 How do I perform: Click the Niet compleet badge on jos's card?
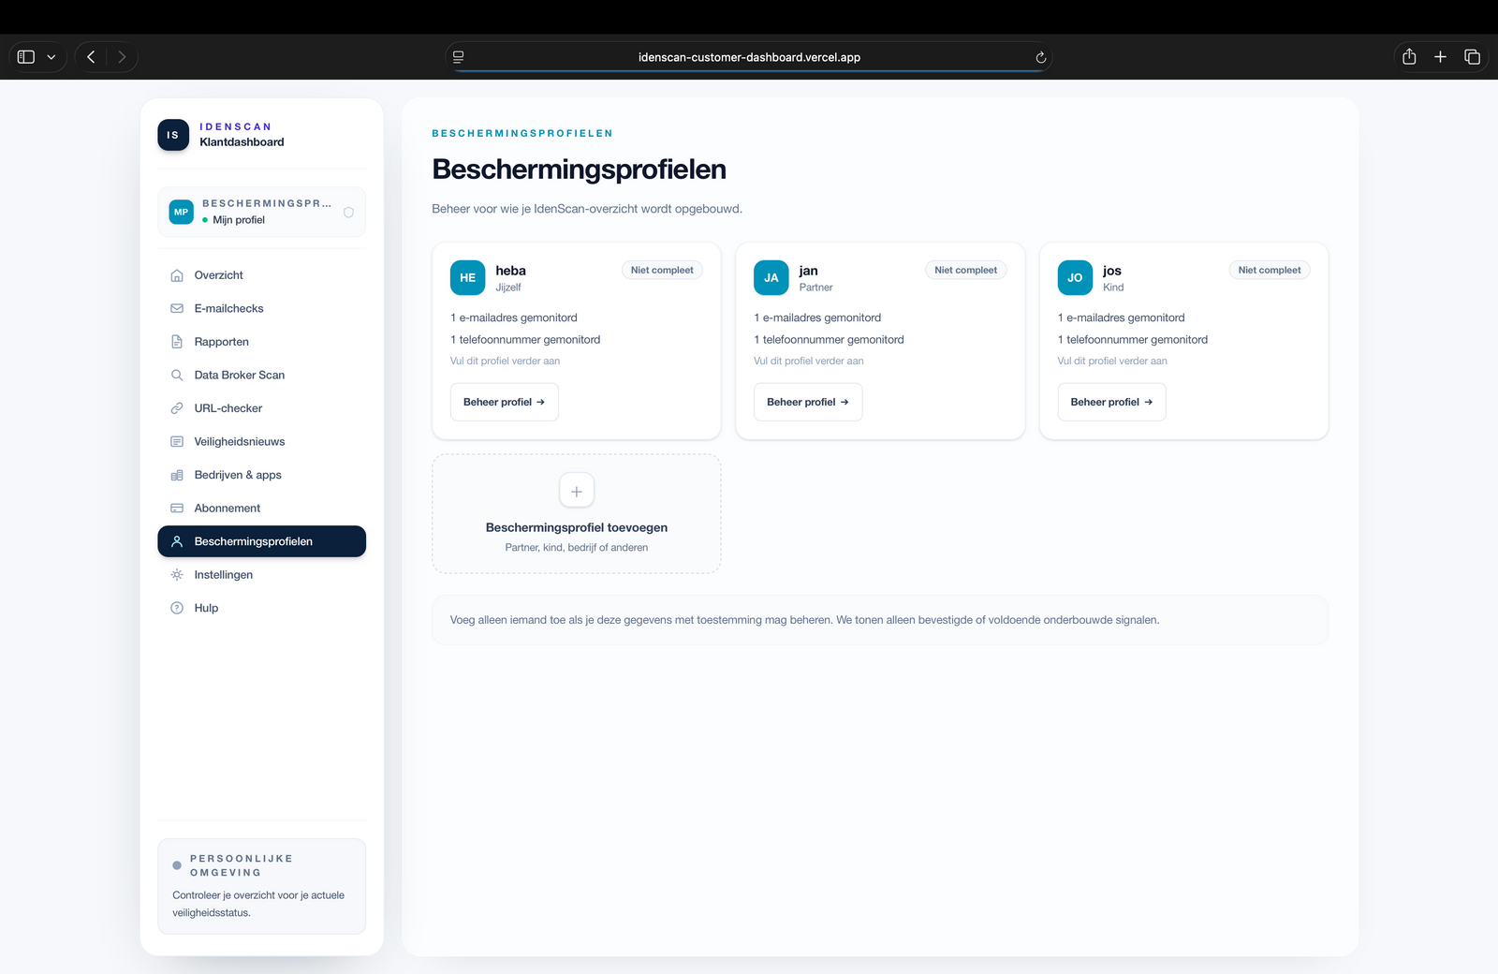click(x=1270, y=270)
